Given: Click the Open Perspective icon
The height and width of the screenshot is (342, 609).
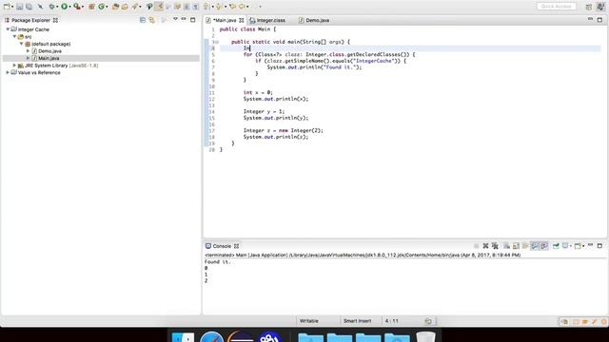Looking at the screenshot, I should pyautogui.click(x=589, y=7).
